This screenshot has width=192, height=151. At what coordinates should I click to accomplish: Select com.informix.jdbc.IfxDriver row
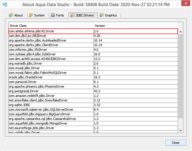(93, 50)
